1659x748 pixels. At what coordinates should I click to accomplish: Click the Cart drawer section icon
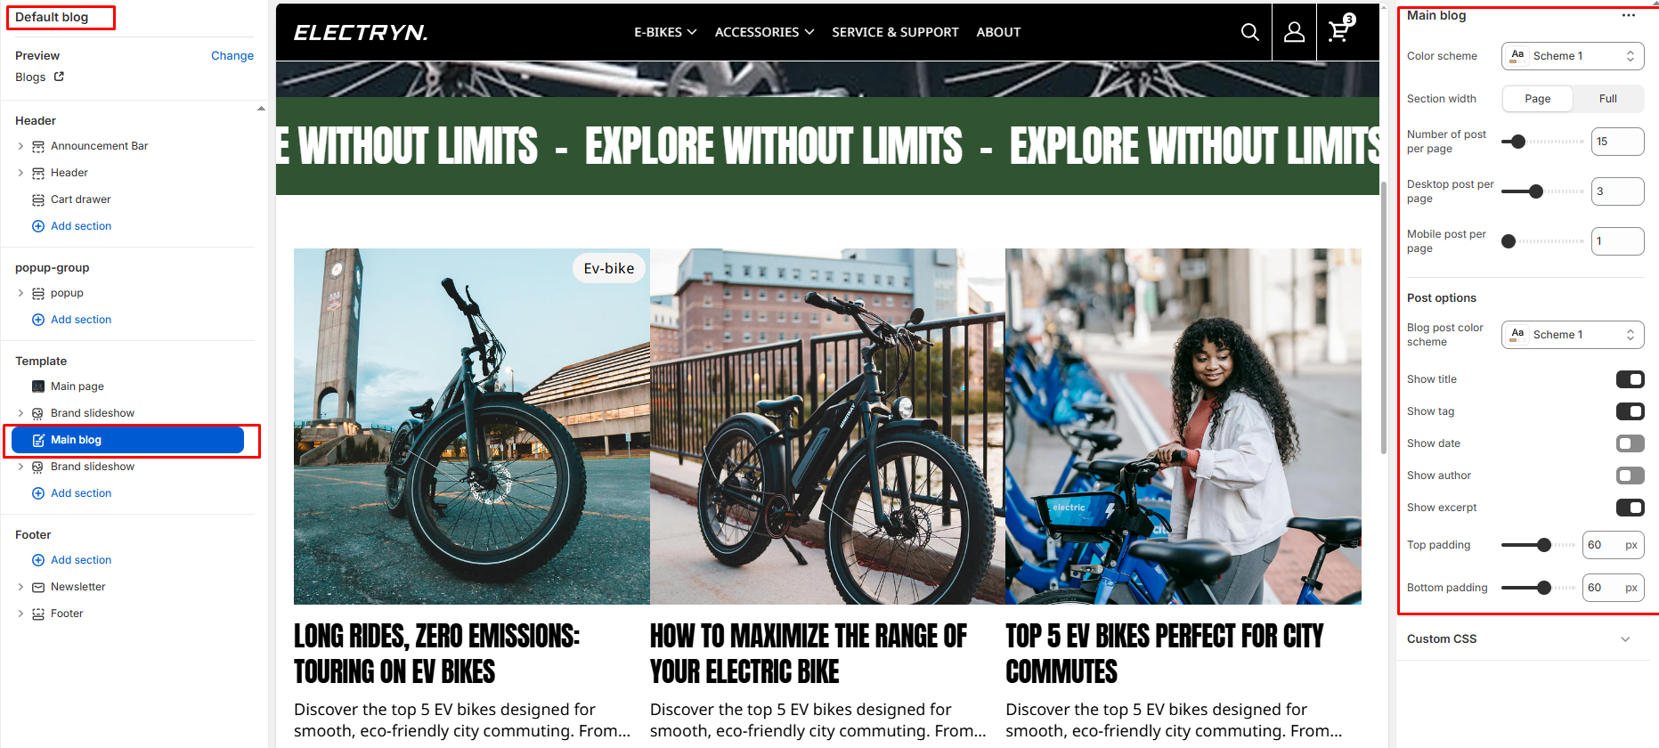pos(38,199)
